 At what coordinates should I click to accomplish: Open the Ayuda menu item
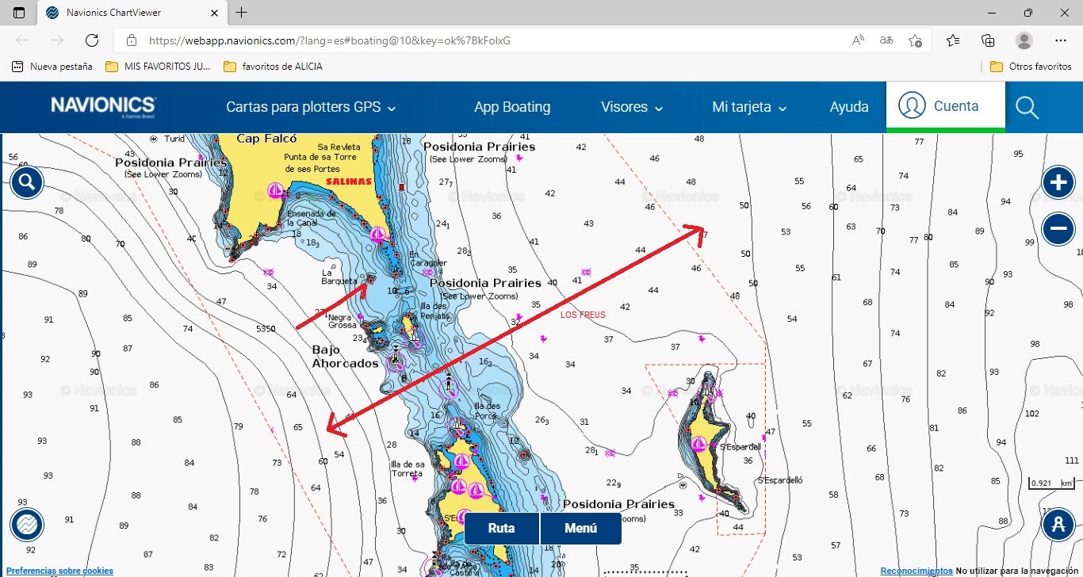pos(849,107)
